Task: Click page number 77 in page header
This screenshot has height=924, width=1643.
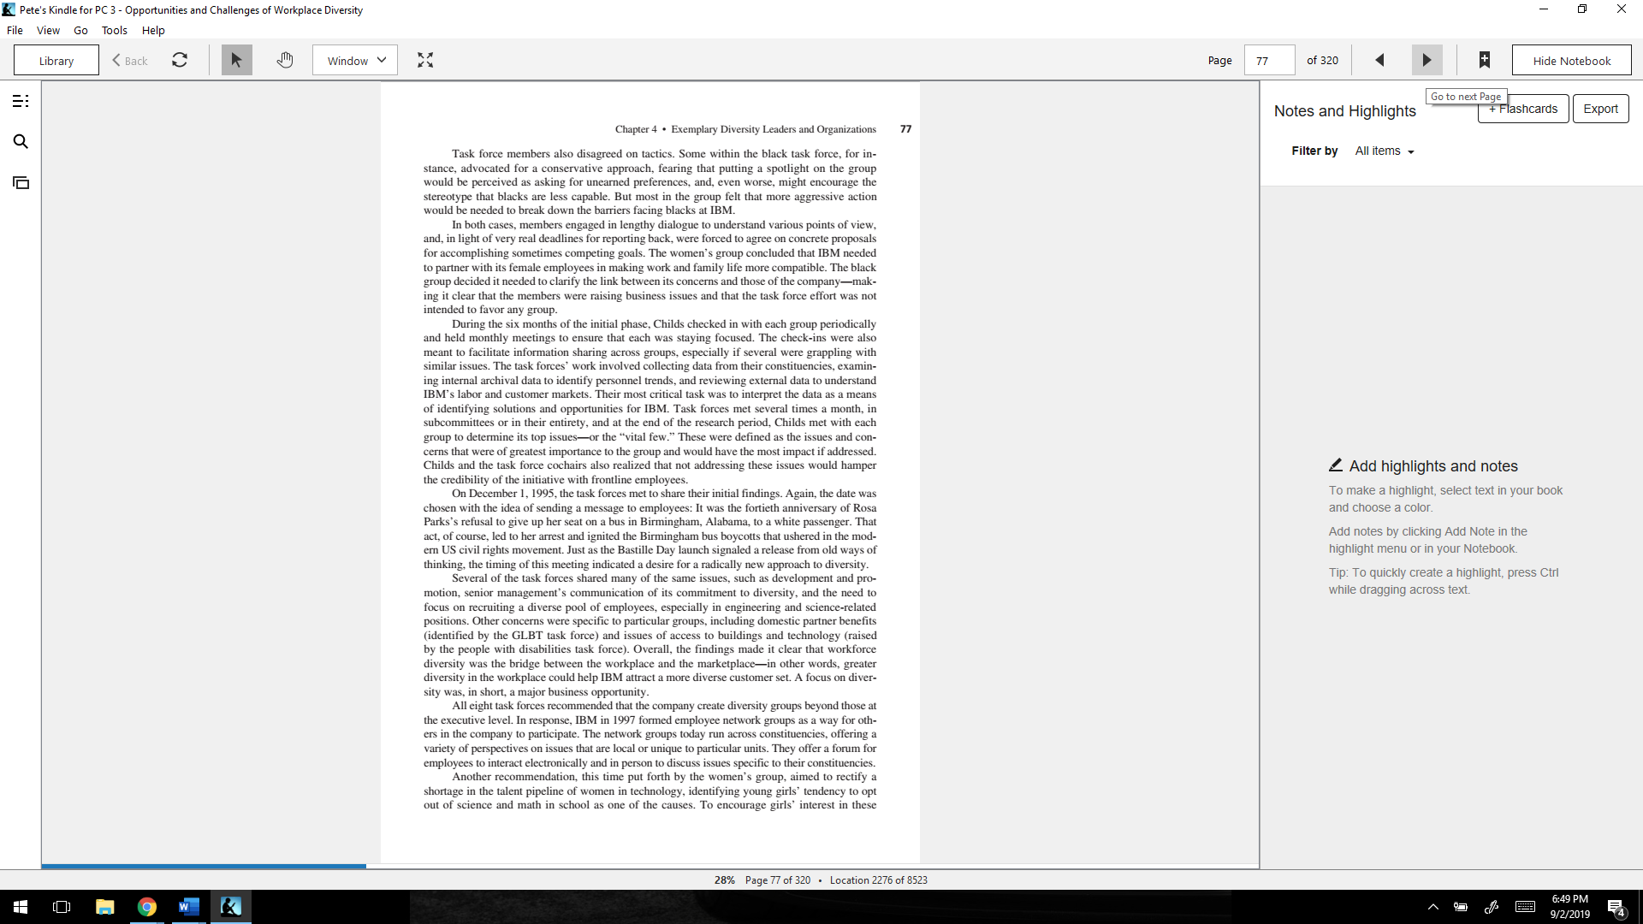Action: (905, 129)
